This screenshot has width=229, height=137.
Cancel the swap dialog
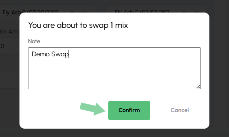(180, 110)
